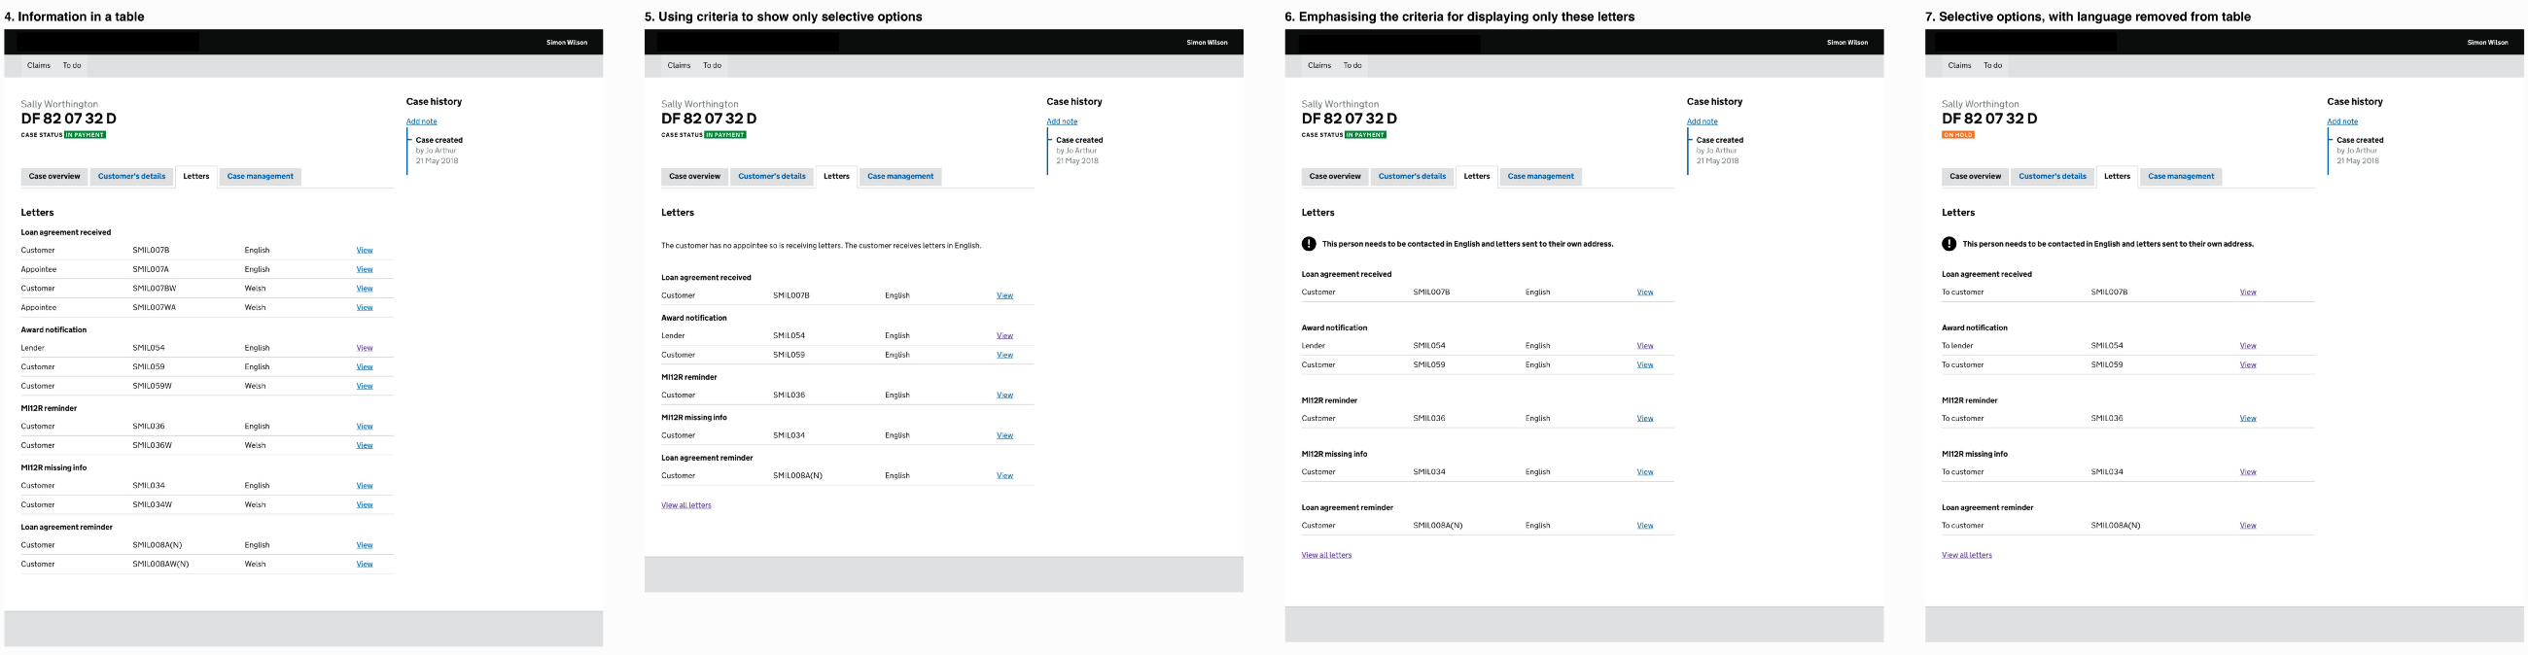View the SMIL054 To lender letter in mockup 7

(2248, 346)
